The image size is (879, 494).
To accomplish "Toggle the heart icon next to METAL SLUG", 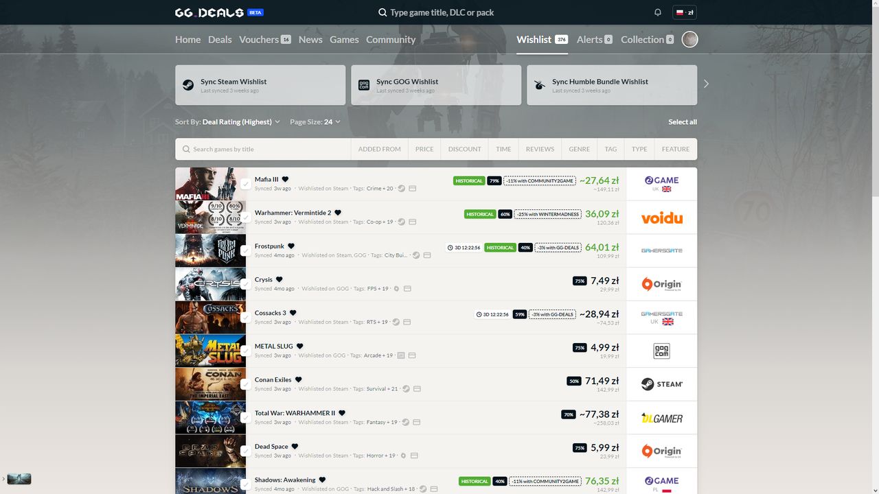I will [300, 346].
